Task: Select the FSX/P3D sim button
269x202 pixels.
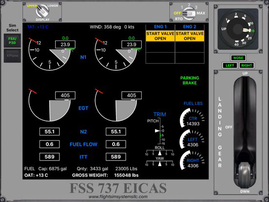Action: point(12,40)
